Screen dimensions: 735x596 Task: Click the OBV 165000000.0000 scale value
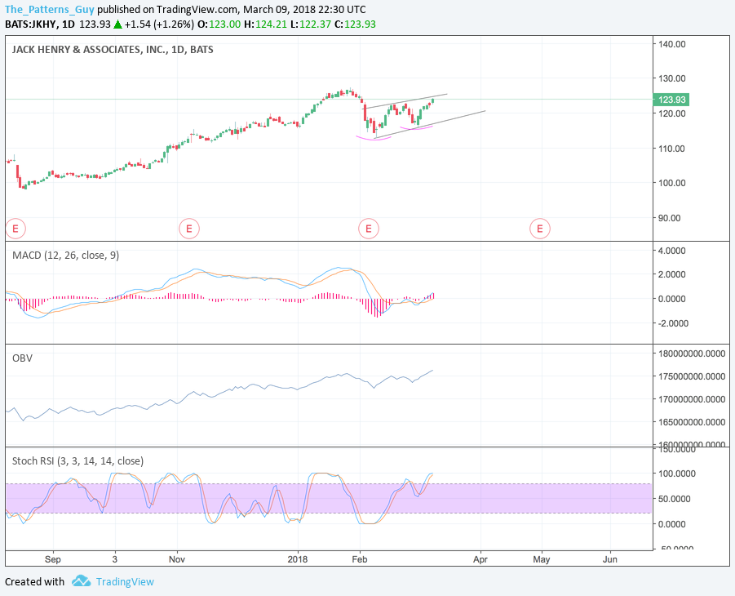pyautogui.click(x=692, y=422)
